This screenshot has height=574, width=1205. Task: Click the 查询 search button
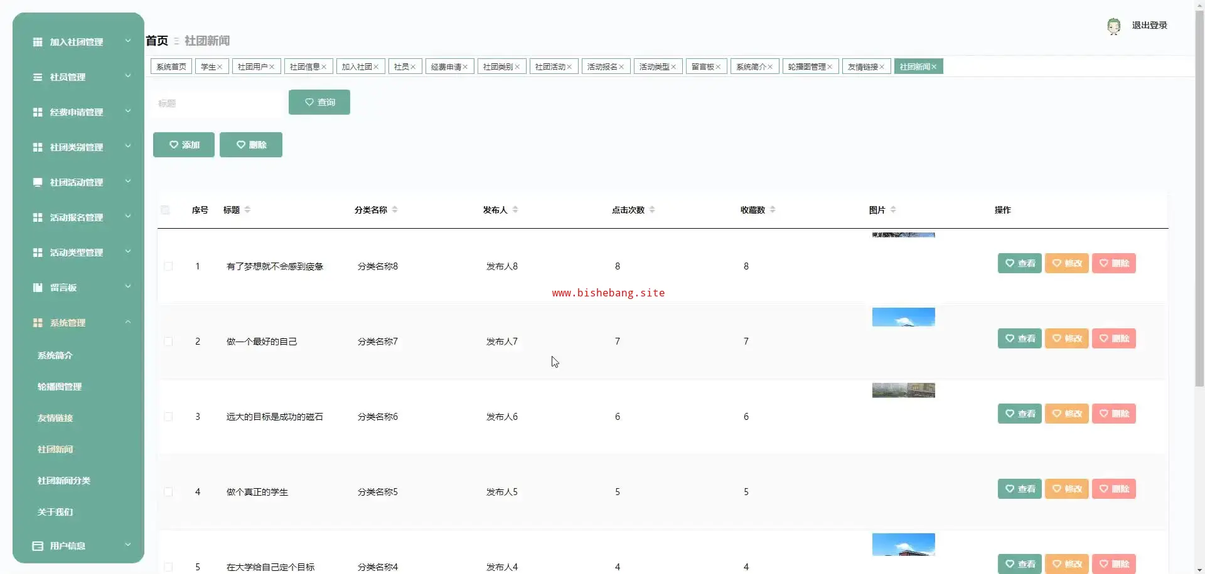(319, 102)
